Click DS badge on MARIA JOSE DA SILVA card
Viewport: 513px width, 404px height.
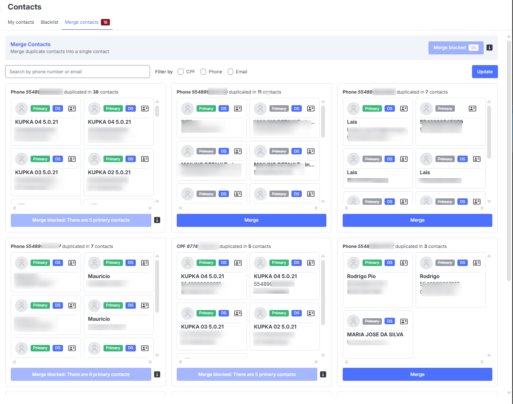pos(389,321)
